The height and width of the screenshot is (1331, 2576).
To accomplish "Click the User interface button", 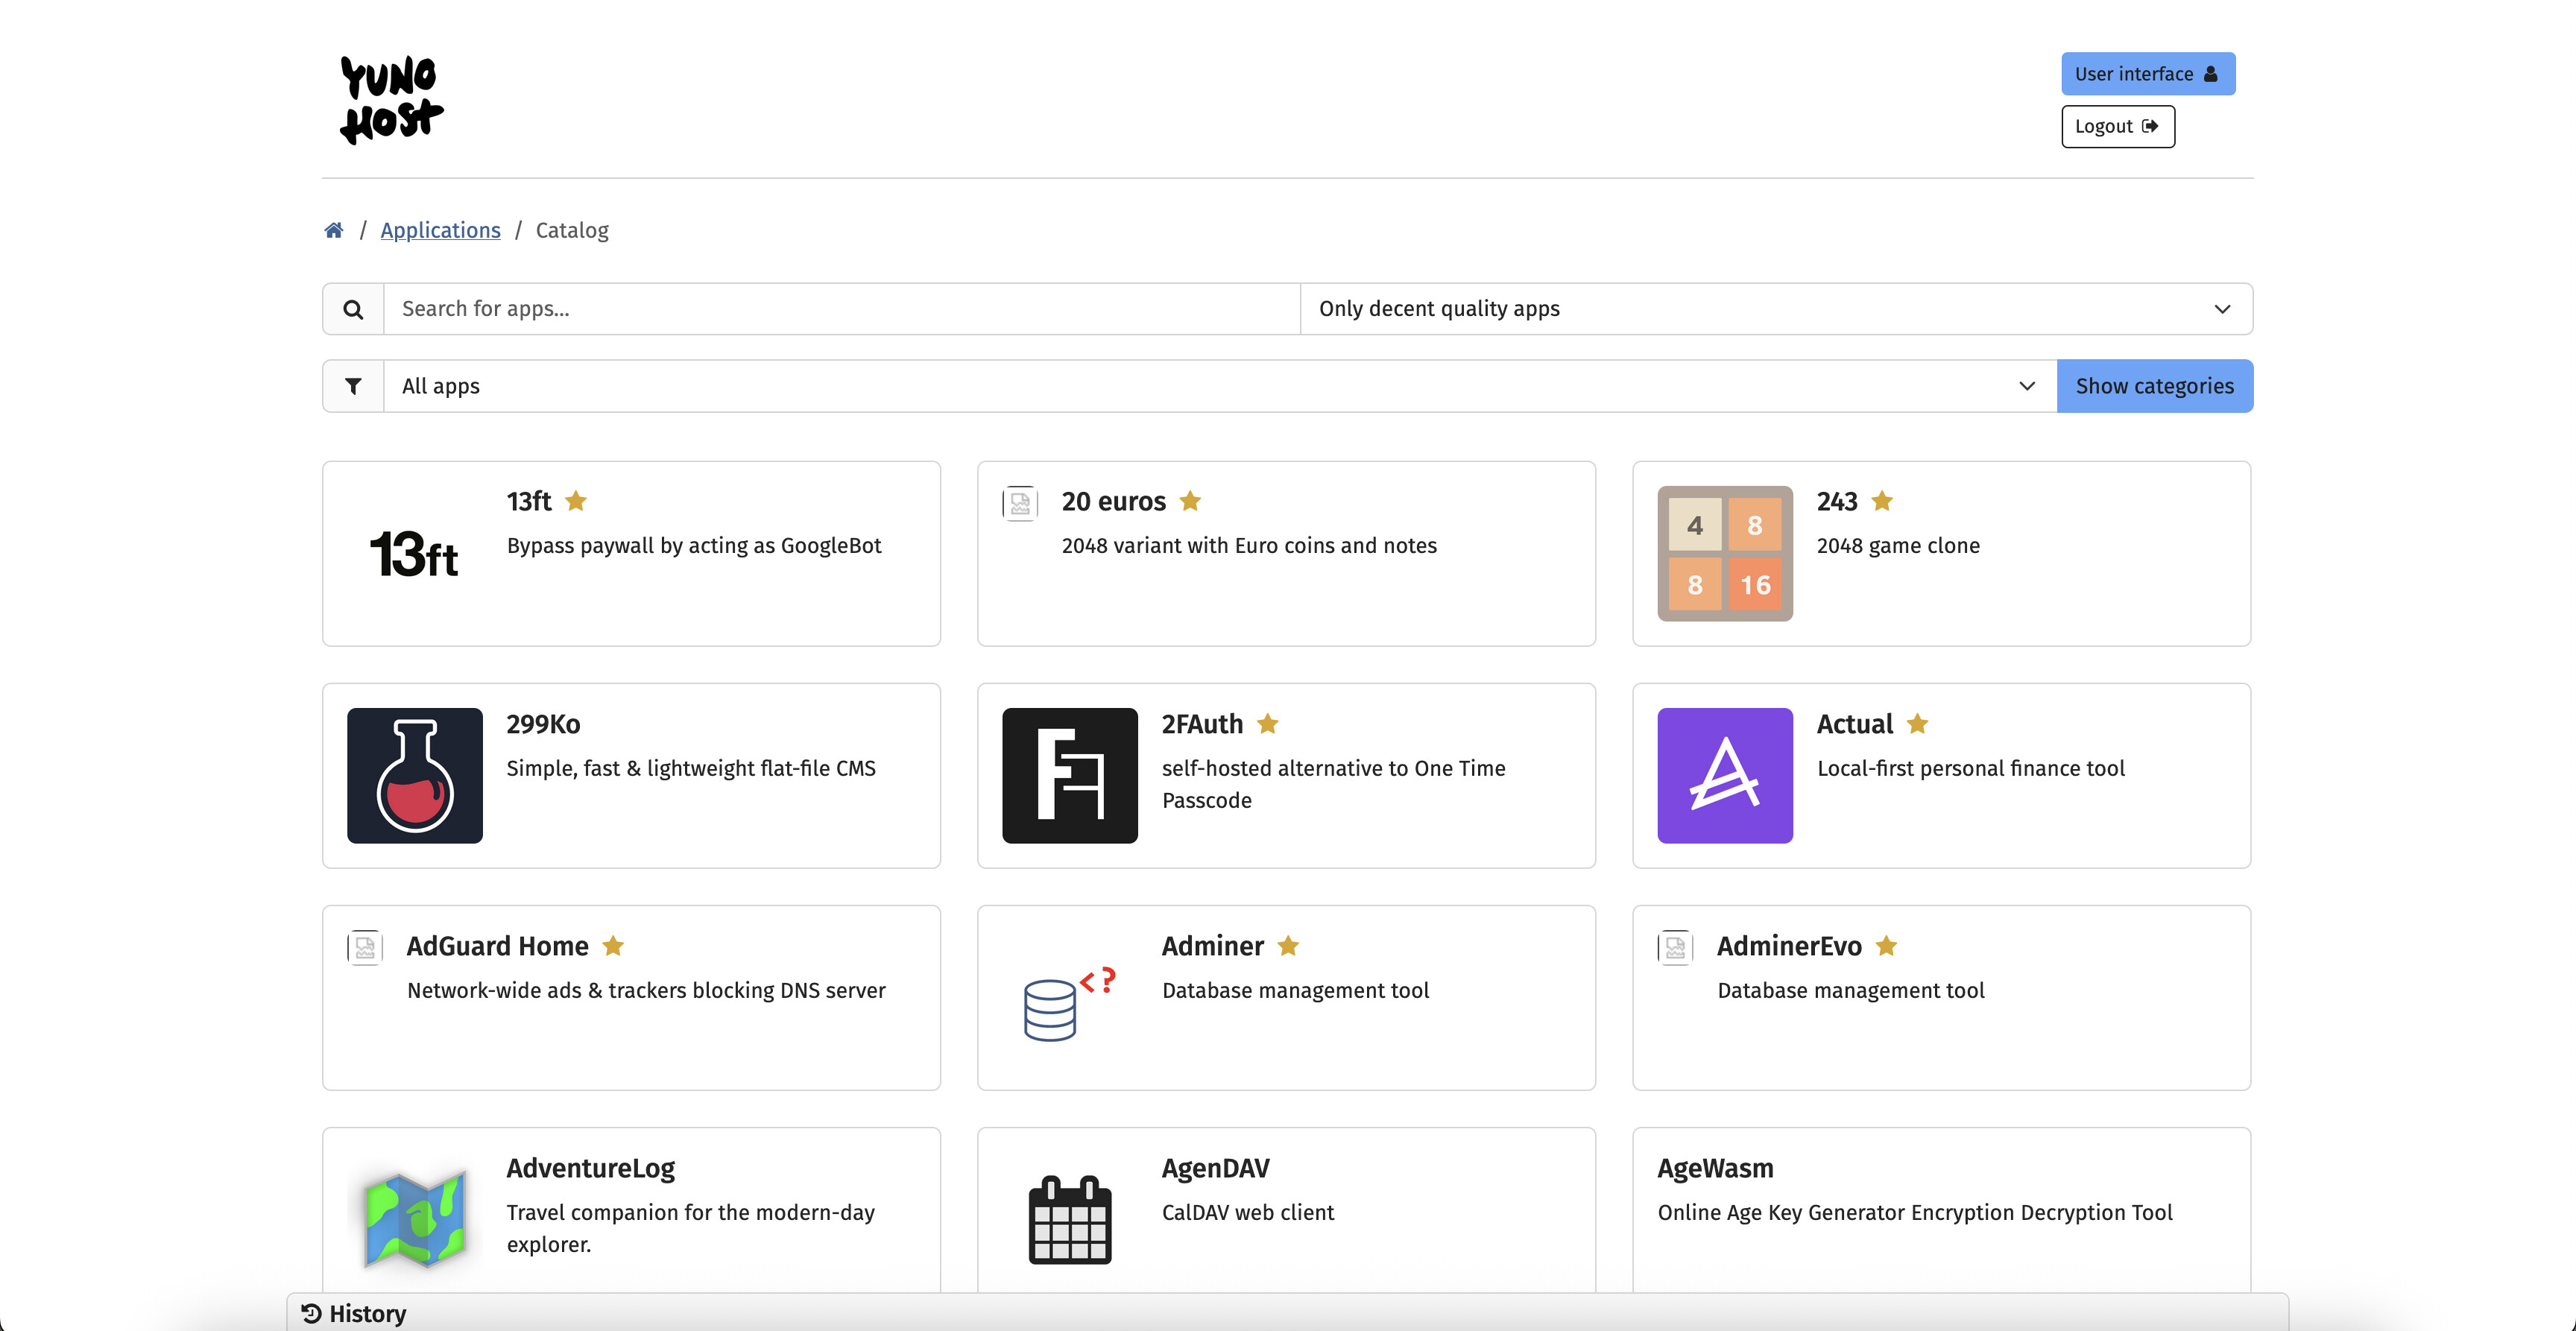I will (2147, 74).
